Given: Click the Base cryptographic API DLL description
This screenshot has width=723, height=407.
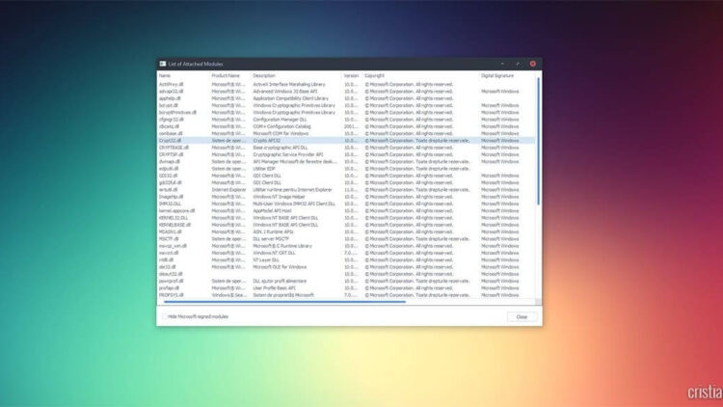Looking at the screenshot, I should [280, 148].
